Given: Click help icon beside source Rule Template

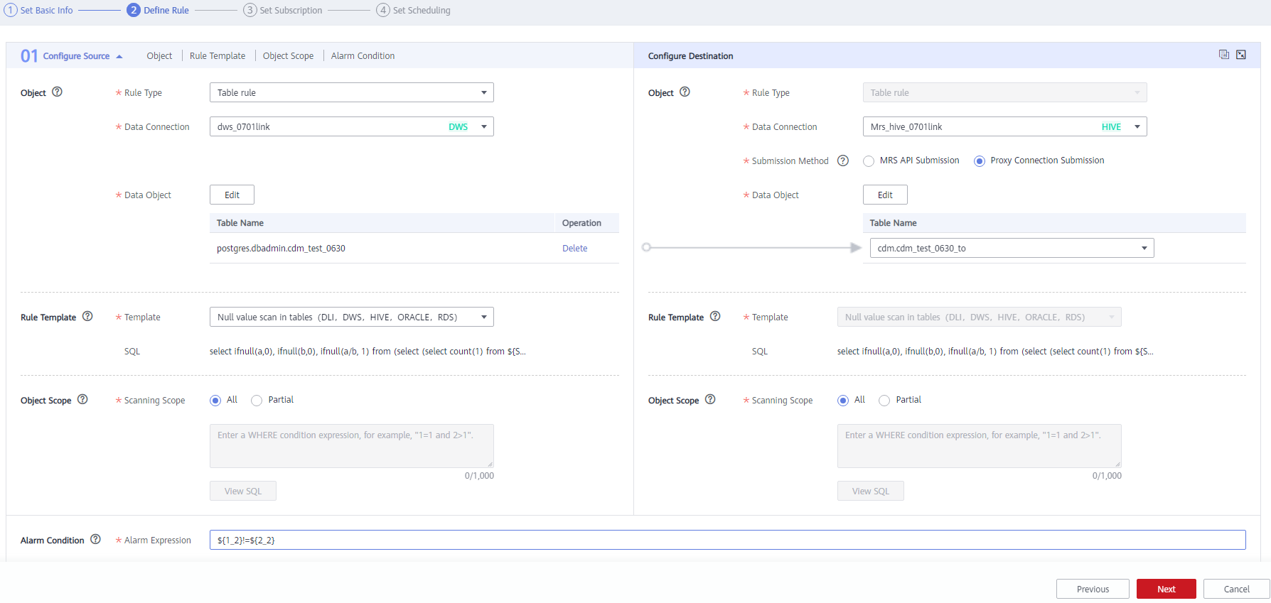Looking at the screenshot, I should [87, 316].
